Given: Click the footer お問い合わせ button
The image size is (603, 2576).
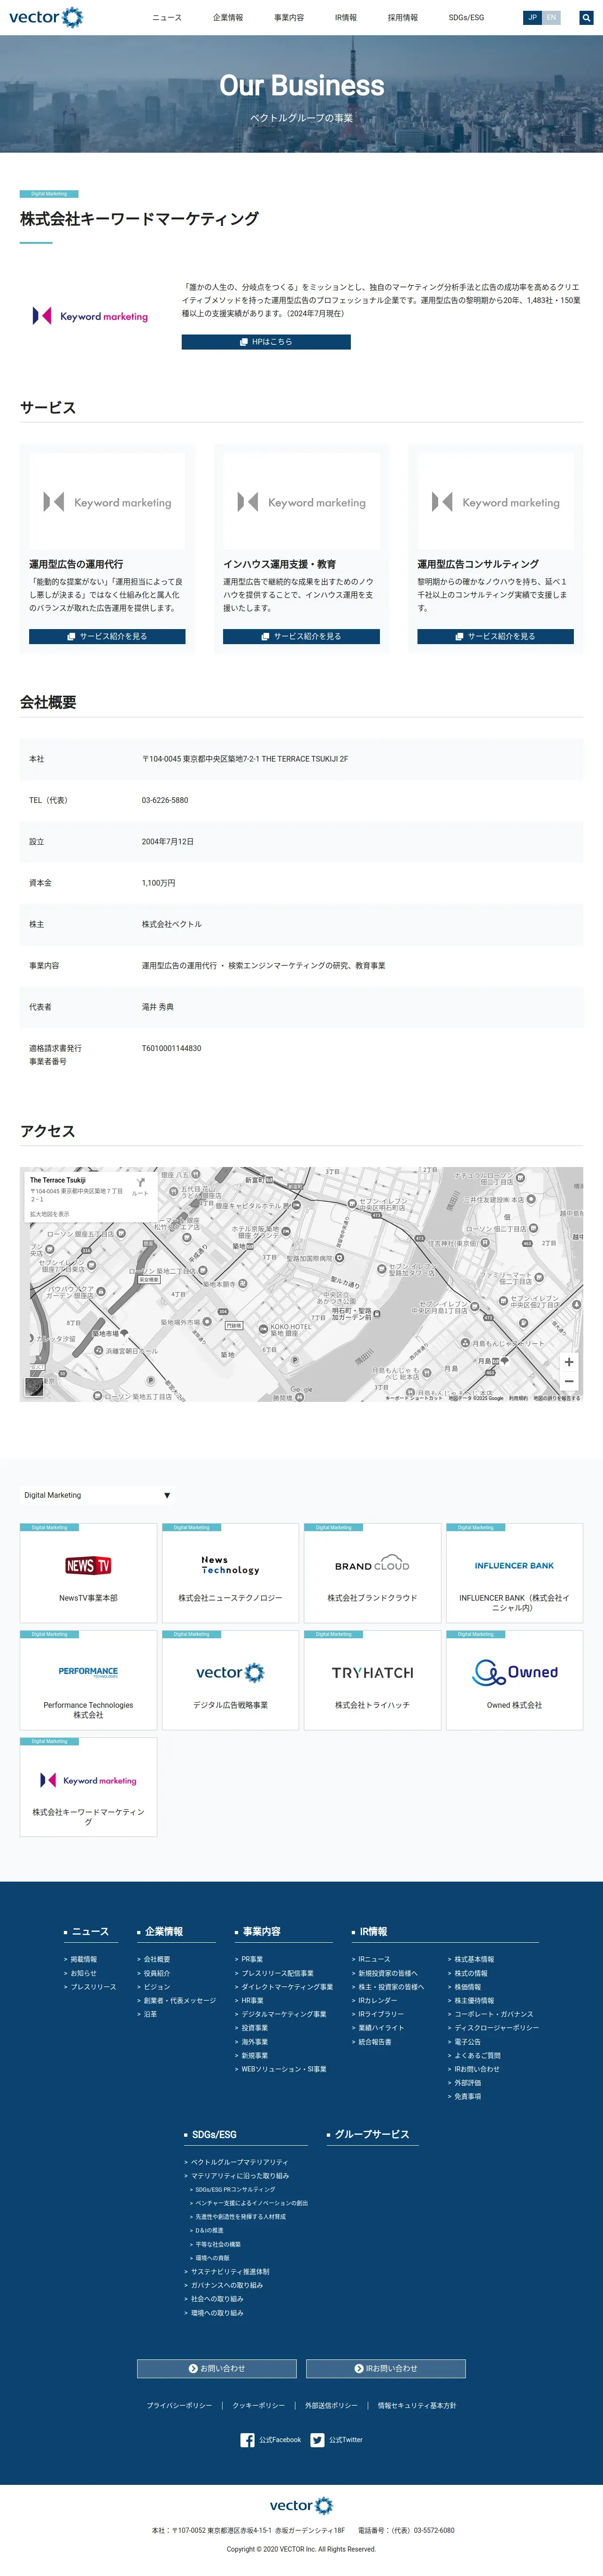Looking at the screenshot, I should click(x=217, y=2368).
